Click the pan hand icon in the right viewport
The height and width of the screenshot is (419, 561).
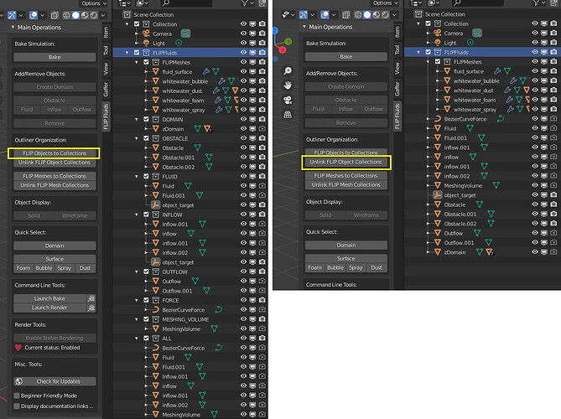288,85
